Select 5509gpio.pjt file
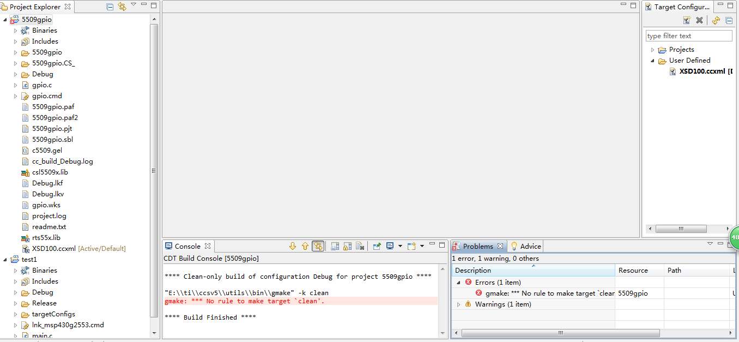Screen dimensions: 739x342 (x=52, y=129)
